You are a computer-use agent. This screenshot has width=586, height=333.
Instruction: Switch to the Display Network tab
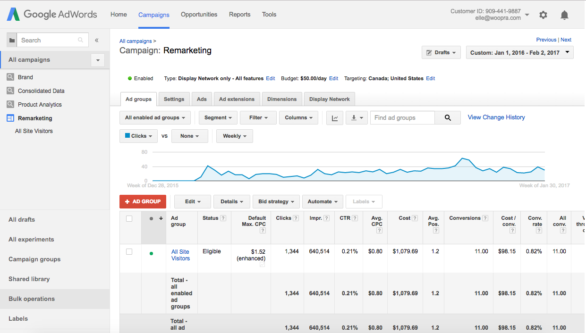point(330,99)
